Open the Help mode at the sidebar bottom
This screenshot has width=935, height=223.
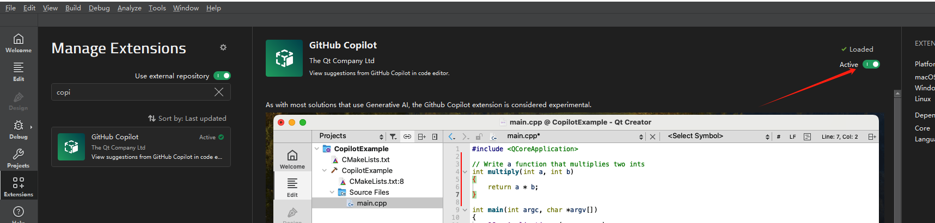(19, 213)
